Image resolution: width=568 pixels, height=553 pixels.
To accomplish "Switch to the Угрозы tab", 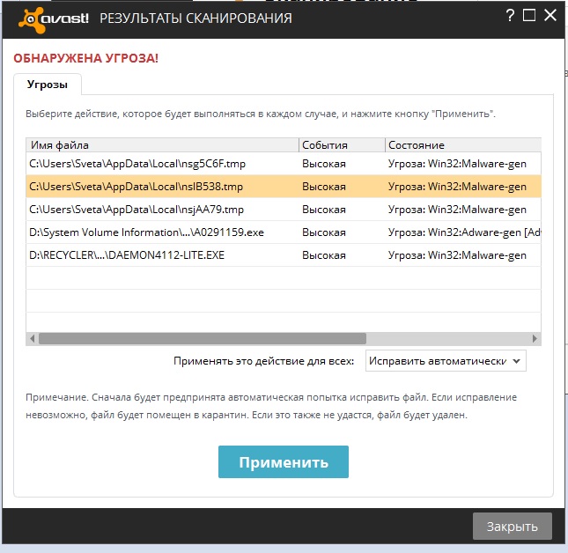I will coord(48,85).
